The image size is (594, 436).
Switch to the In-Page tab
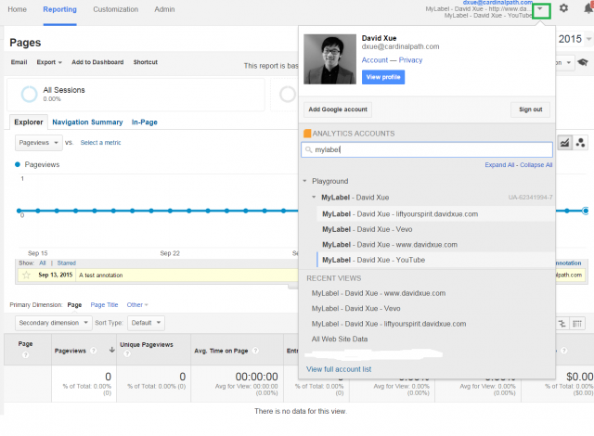pos(145,122)
